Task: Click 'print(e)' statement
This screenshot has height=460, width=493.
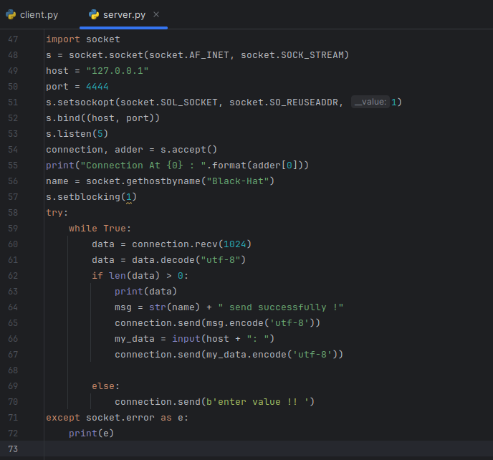Action: click(x=91, y=433)
